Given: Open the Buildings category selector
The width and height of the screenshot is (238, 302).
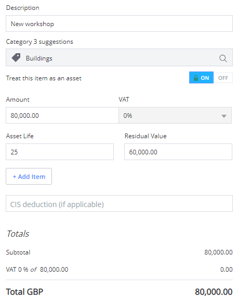Looking at the screenshot, I should [119, 57].
